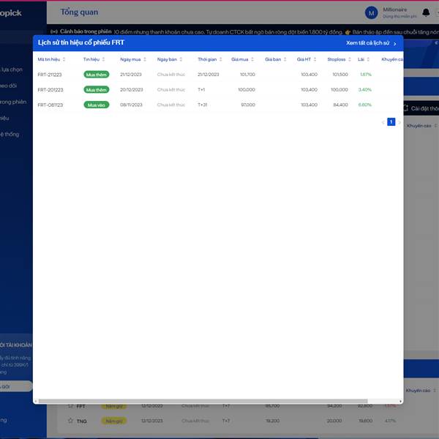Click stoploss value 101,500
This screenshot has height=439, width=439.
340,75
